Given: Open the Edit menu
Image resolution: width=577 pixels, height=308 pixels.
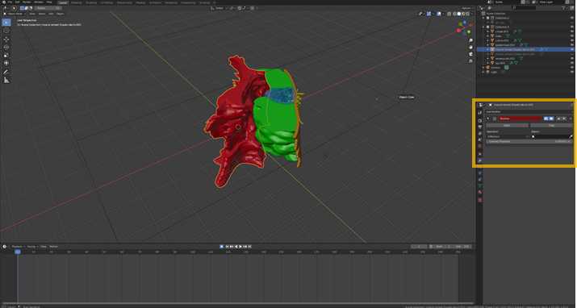Looking at the screenshot, I should point(17,2).
